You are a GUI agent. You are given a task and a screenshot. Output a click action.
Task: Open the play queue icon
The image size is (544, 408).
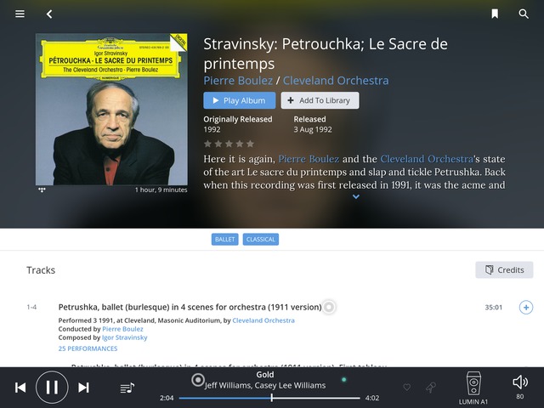click(127, 388)
